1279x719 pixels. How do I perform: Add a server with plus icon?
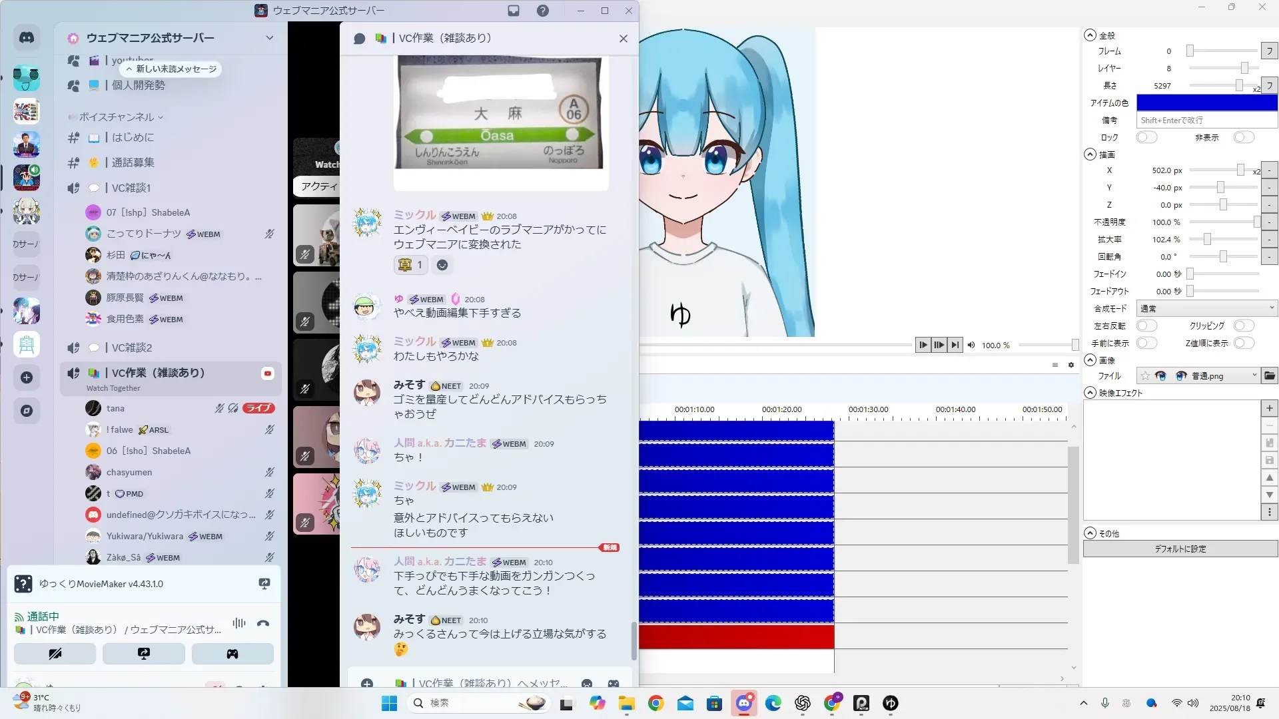27,377
